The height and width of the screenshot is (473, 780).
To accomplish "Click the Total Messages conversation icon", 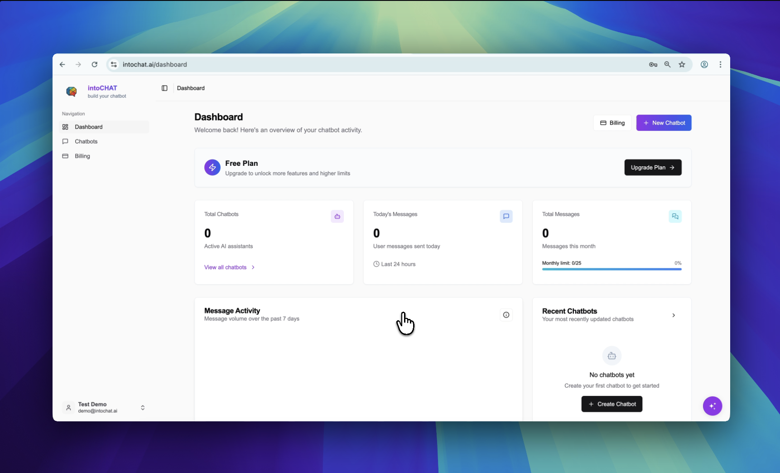I will (675, 217).
